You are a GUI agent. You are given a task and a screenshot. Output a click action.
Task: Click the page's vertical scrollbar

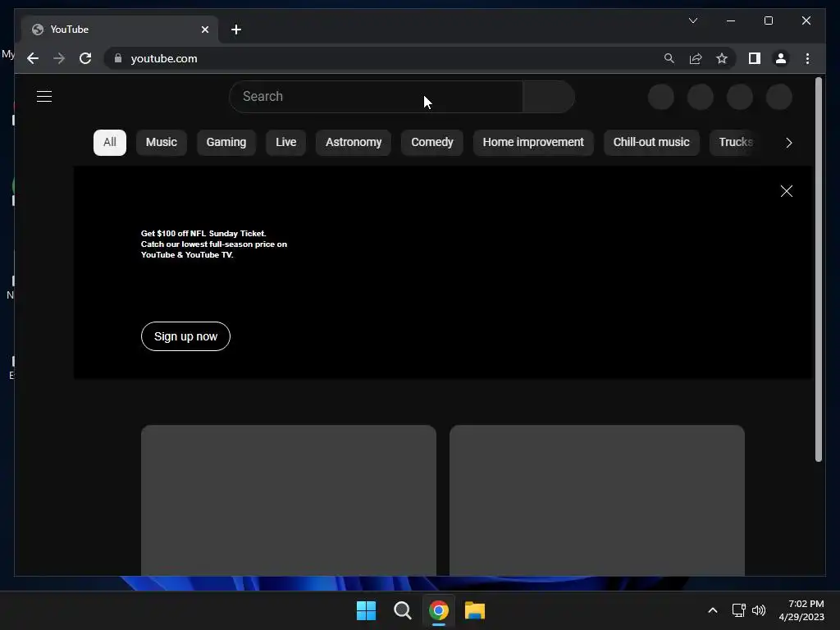point(818,269)
